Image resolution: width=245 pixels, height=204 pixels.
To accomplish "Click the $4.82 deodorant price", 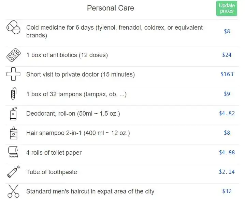I will pyautogui.click(x=227, y=113).
